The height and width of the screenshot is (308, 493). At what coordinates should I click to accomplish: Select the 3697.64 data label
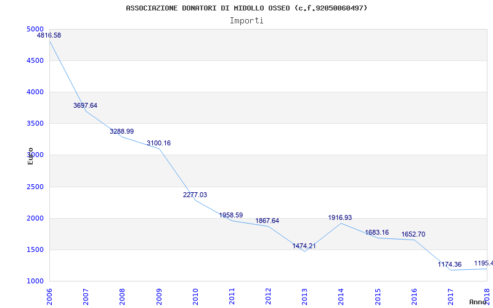coord(85,105)
